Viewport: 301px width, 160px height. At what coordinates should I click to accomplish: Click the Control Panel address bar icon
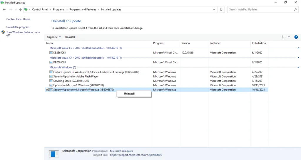pyautogui.click(x=26, y=9)
